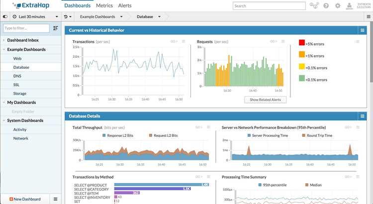
Task: Click the red >5% errors legend swatch
Action: [x=302, y=43]
